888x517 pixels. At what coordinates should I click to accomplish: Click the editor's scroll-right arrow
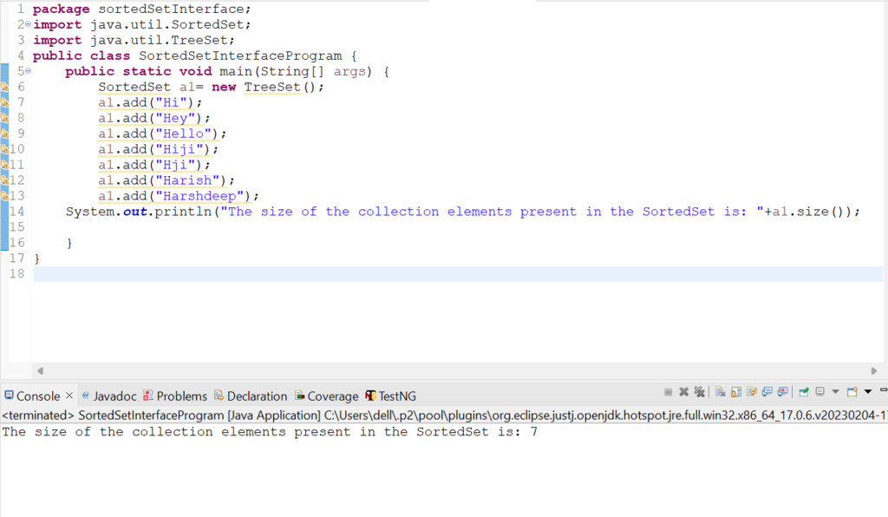(x=874, y=371)
